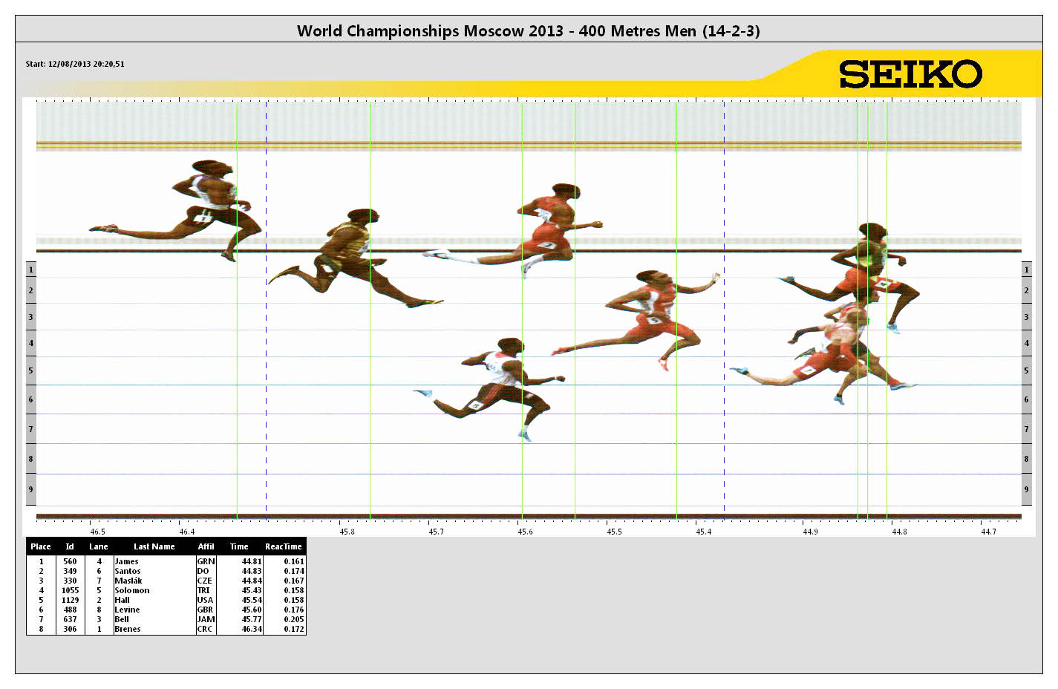Click the left lane 1 marker
This screenshot has width=1058, height=689.
(x=30, y=270)
